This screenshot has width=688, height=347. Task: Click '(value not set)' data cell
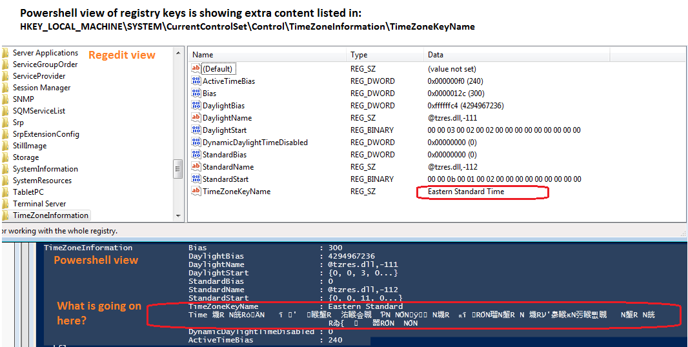pos(452,69)
